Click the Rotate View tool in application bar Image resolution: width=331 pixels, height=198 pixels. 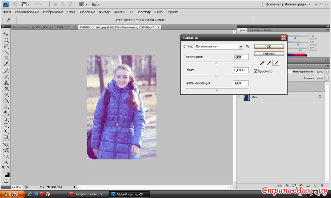[70, 4]
